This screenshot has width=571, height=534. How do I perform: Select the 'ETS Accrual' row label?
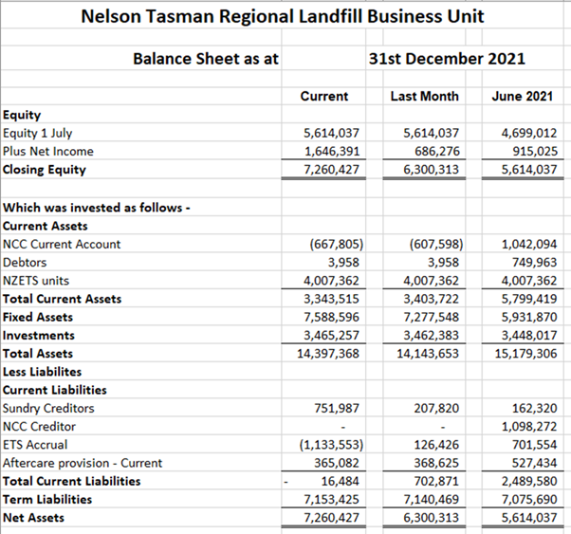35,445
